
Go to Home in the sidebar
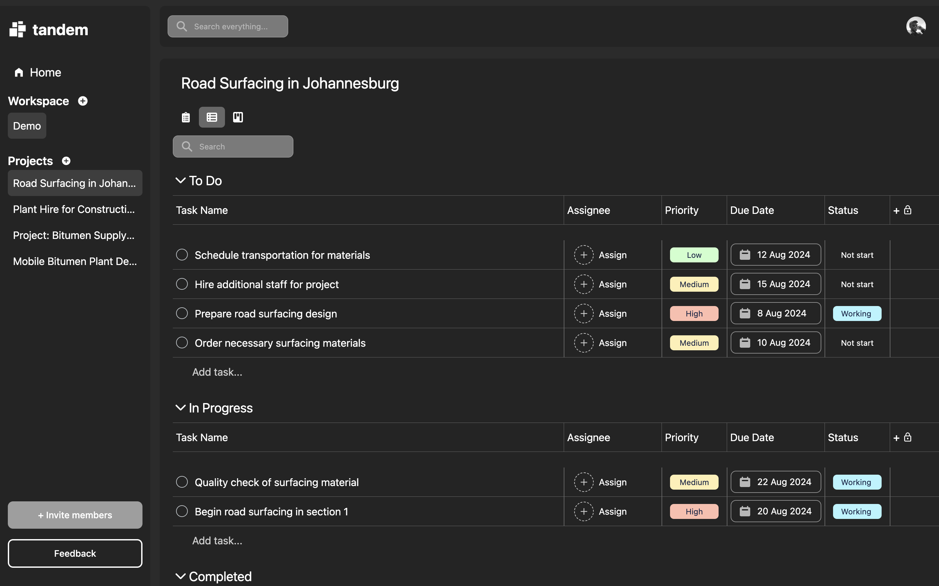pyautogui.click(x=45, y=73)
